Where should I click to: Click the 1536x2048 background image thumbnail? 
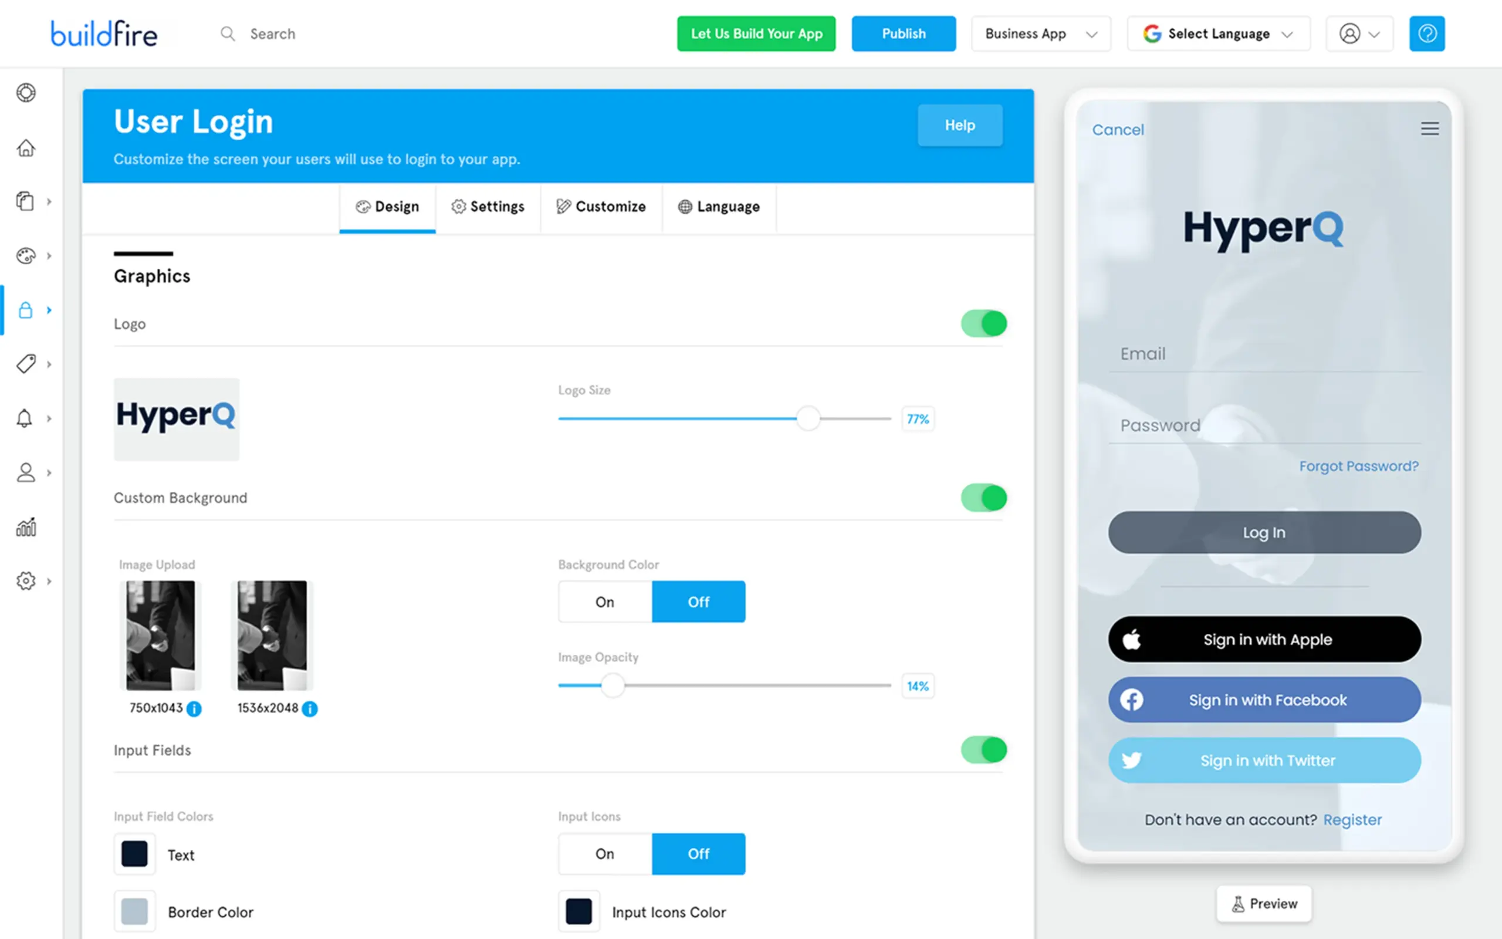coord(272,634)
